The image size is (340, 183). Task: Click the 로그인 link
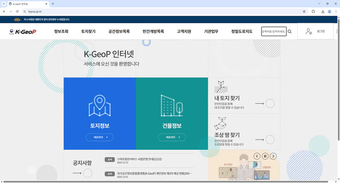pyautogui.click(x=321, y=31)
